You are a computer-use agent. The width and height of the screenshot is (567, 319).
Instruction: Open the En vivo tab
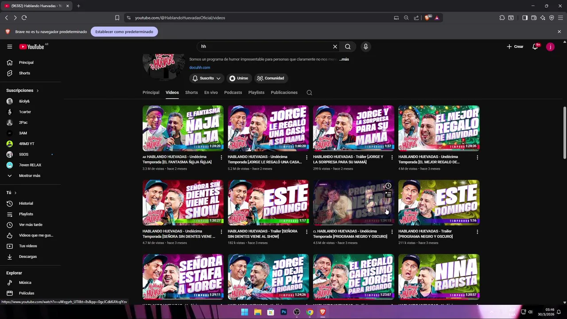(x=211, y=93)
